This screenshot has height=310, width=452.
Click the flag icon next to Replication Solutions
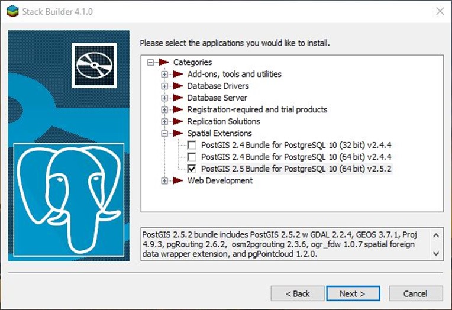[x=178, y=121]
